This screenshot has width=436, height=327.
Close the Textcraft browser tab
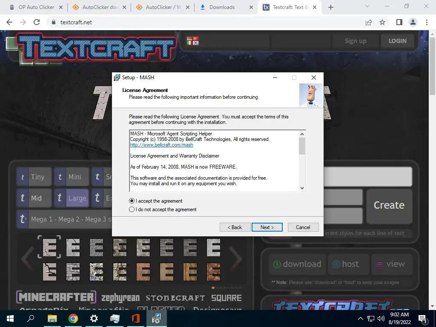[315, 7]
